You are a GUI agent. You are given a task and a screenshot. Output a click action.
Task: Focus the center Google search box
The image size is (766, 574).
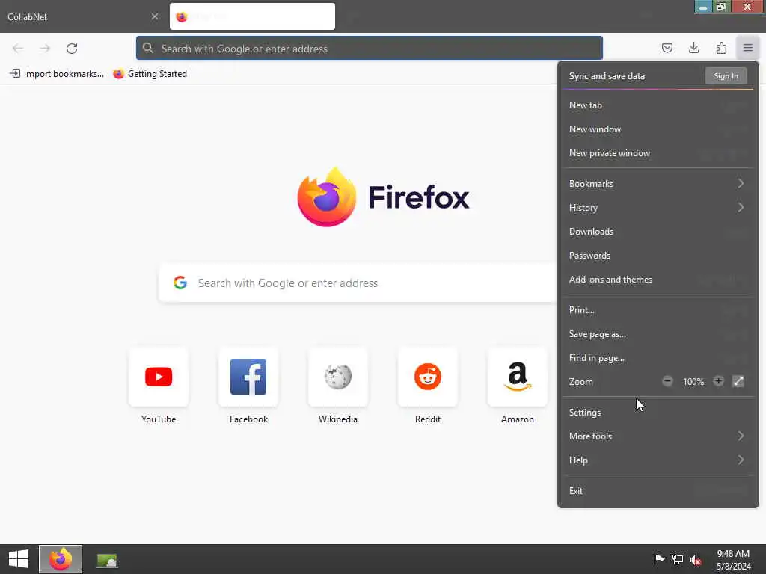358,283
